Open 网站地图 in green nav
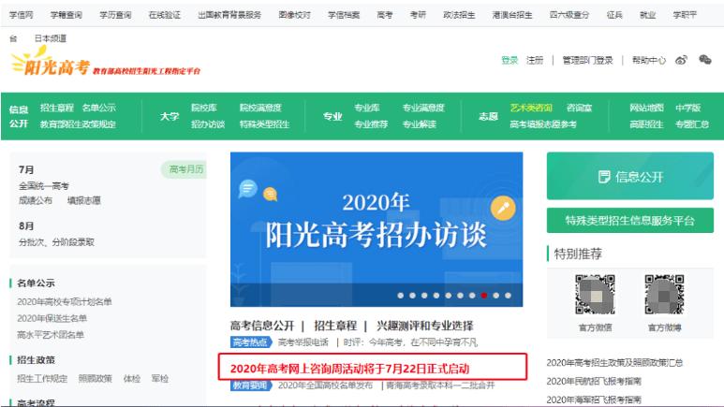The image size is (724, 407). pyautogui.click(x=646, y=108)
